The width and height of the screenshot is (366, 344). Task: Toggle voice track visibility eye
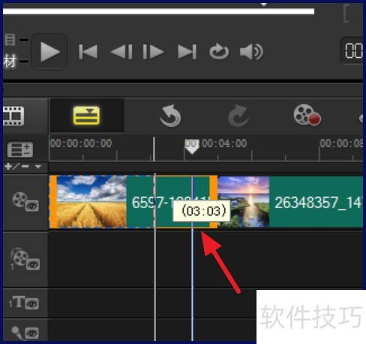[32, 333]
